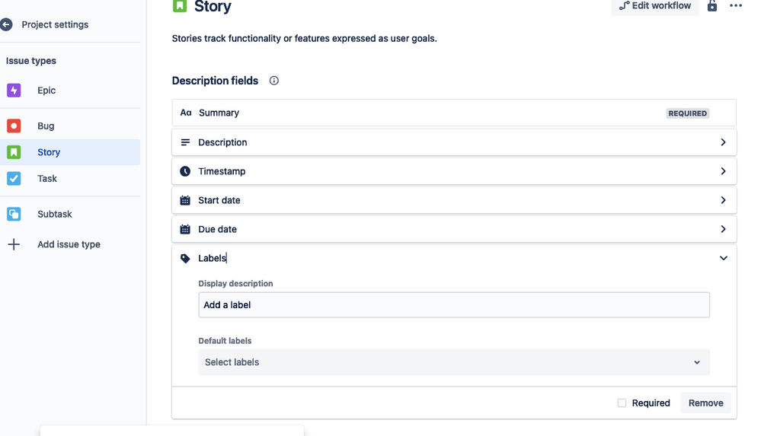Screen dimensions: 761x436
Task: Open the Description fields info icon
Action: 273,81
